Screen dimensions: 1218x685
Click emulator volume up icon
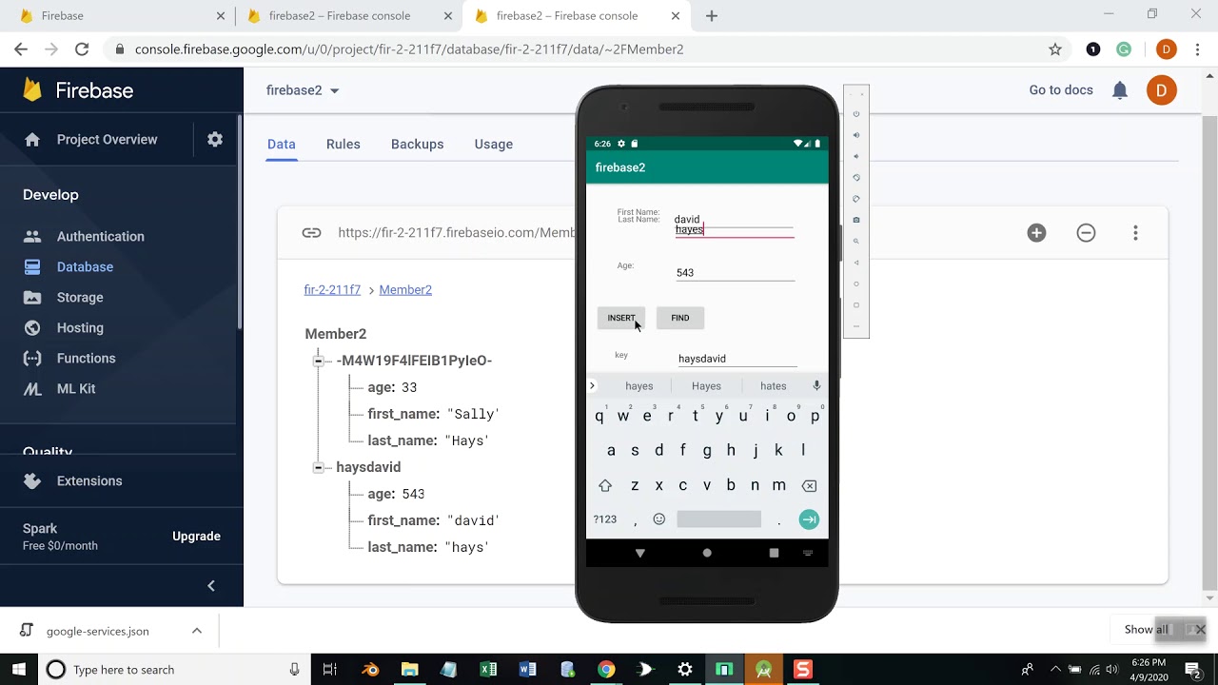[x=856, y=135]
